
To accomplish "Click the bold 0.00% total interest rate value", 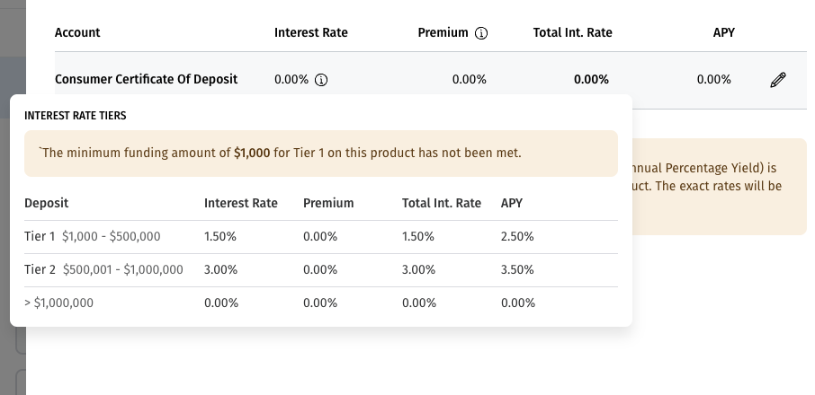I will tap(591, 79).
